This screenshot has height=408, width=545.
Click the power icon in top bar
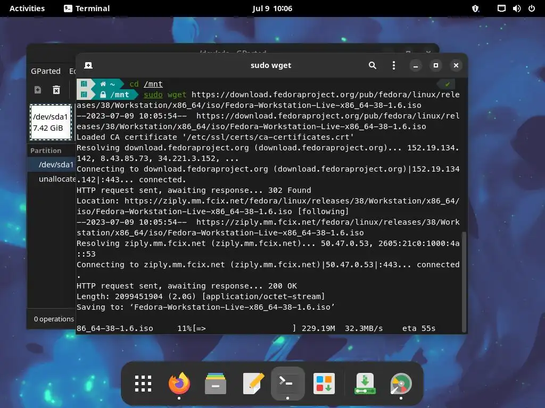pyautogui.click(x=532, y=8)
